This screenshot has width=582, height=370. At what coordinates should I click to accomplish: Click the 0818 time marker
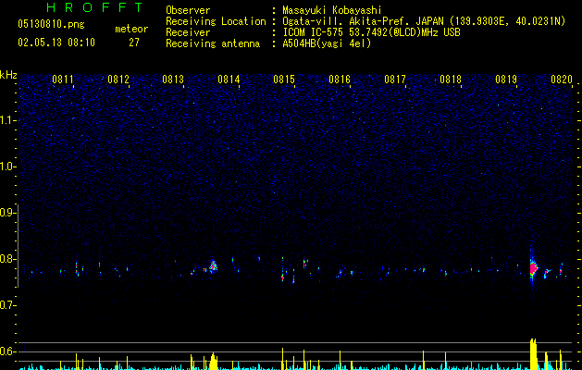(451, 80)
